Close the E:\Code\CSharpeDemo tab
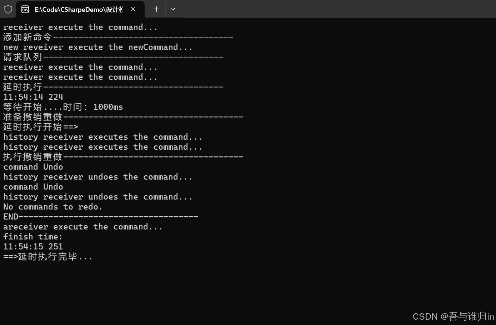Screen dimensions: 496x325 pos(133,9)
